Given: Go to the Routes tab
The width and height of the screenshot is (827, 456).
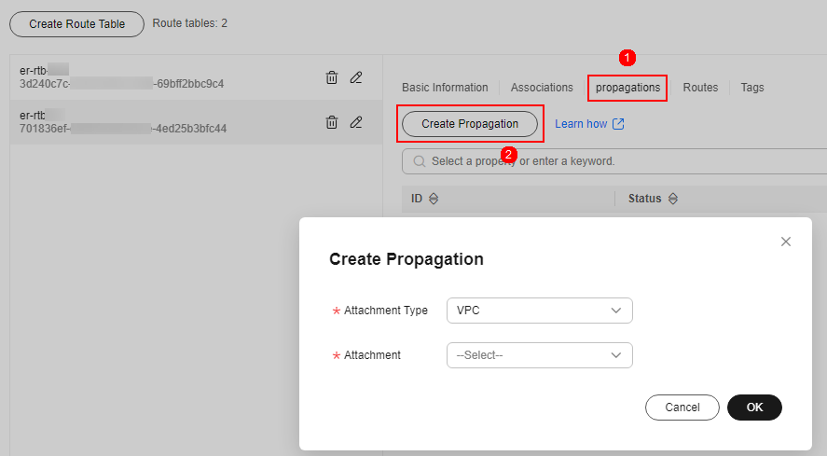Looking at the screenshot, I should [700, 88].
